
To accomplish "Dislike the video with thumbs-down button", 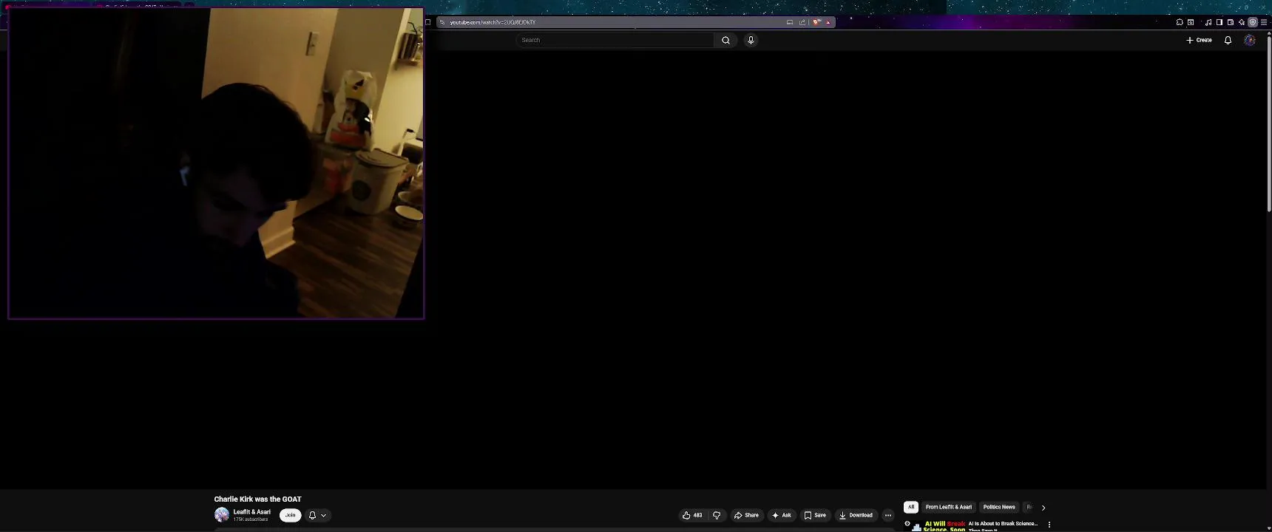I will click(717, 515).
